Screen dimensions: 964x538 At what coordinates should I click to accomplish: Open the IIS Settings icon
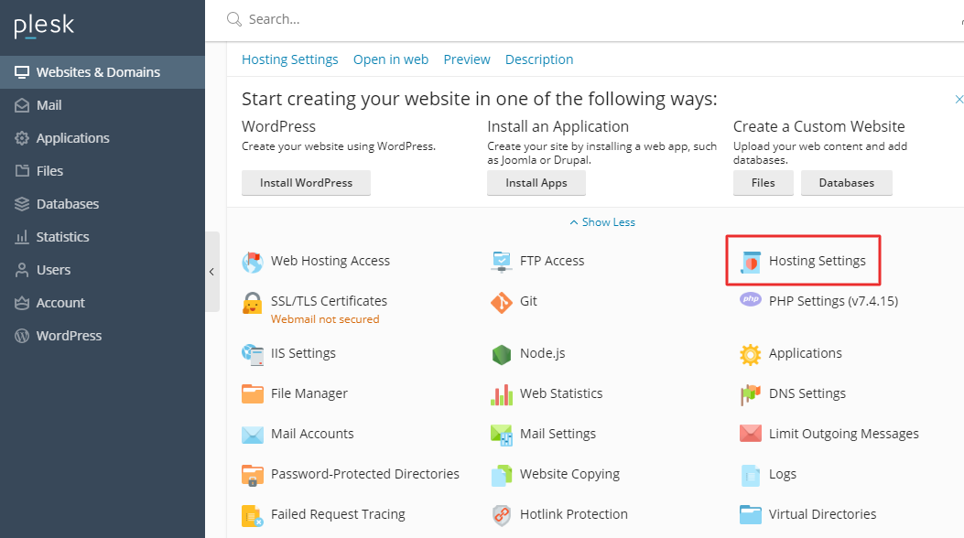[252, 354]
